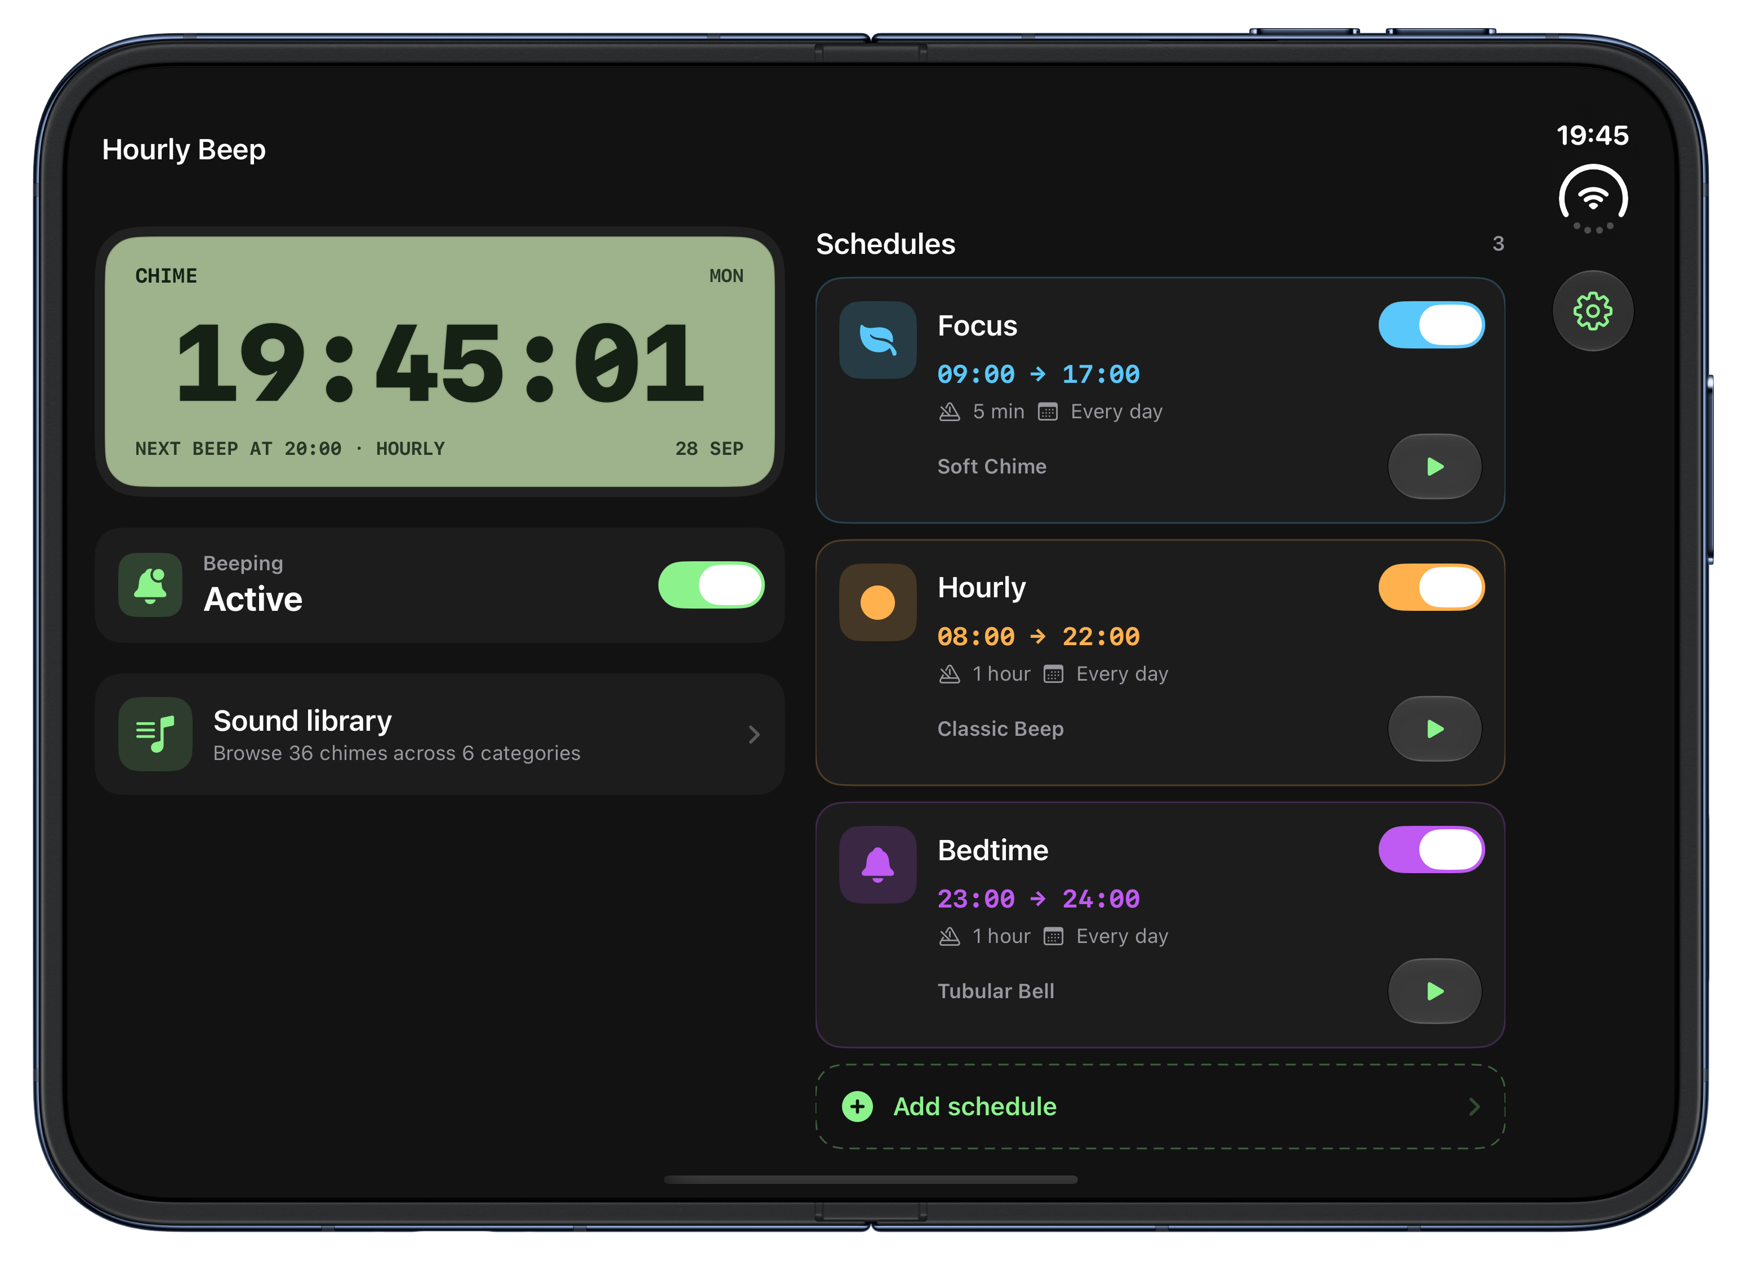
Task: Click the Tubular Bell sound name
Action: 995,991
